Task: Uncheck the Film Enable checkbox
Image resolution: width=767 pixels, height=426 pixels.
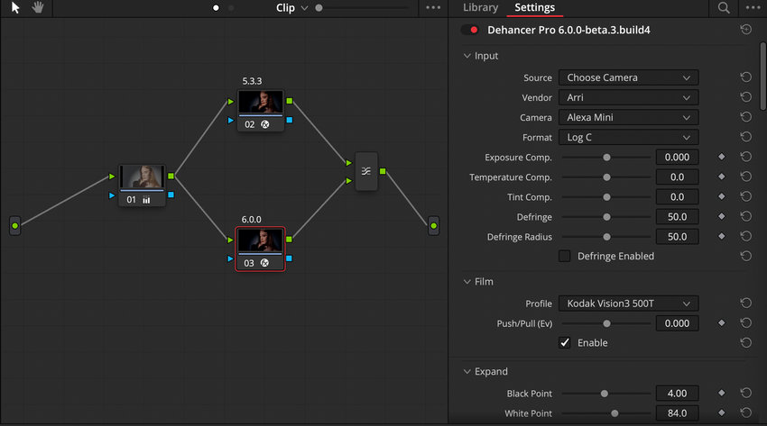Action: (x=565, y=342)
